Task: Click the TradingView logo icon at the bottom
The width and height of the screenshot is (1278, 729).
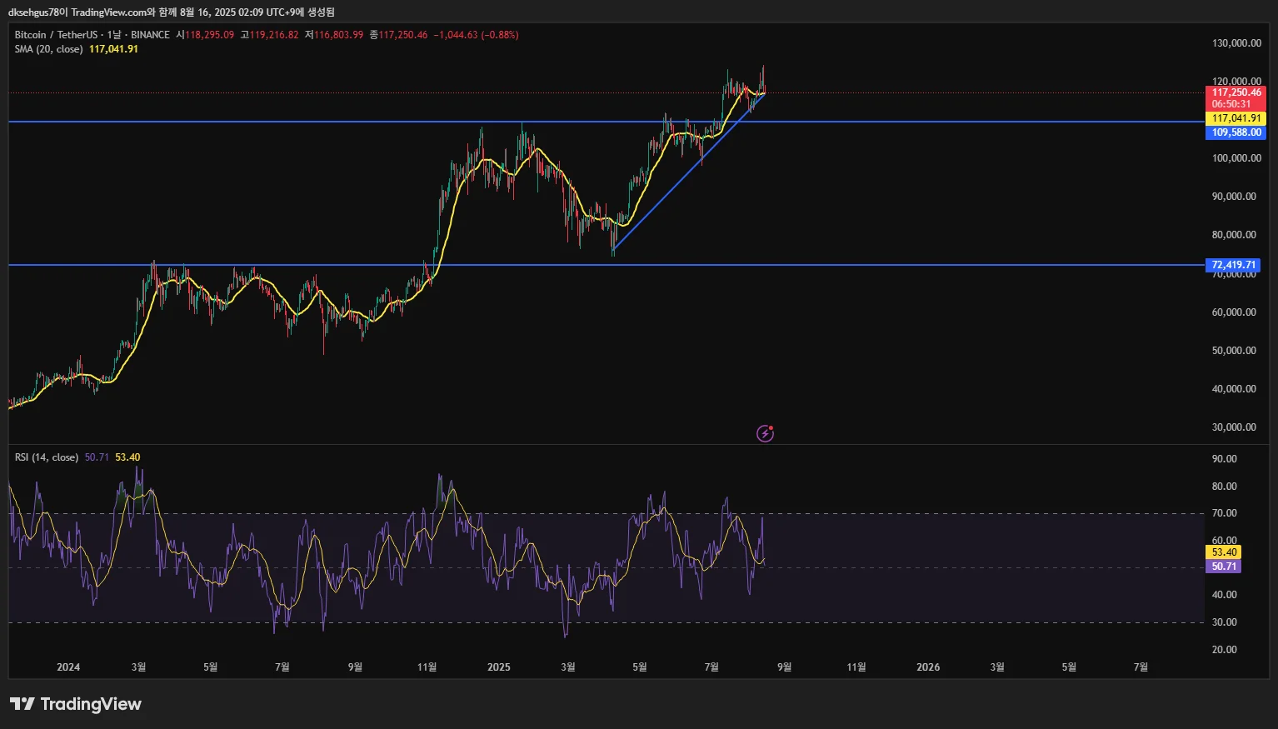Action: 22,704
